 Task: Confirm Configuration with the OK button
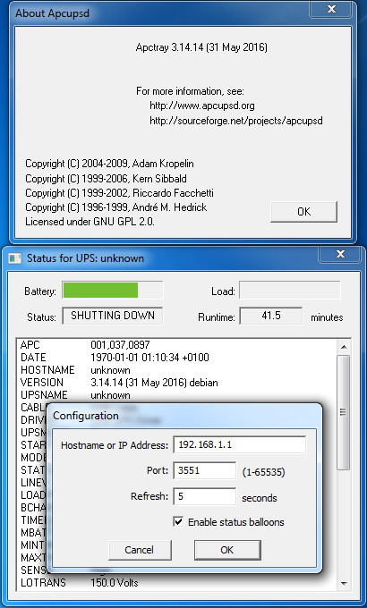point(227,550)
